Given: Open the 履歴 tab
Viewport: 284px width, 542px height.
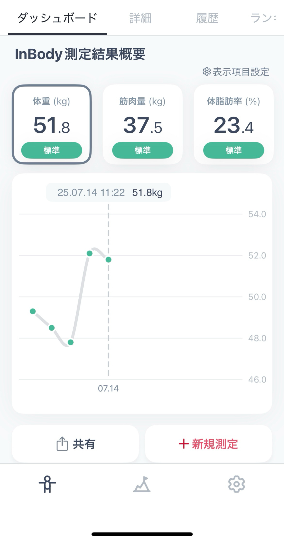Looking at the screenshot, I should point(207,18).
